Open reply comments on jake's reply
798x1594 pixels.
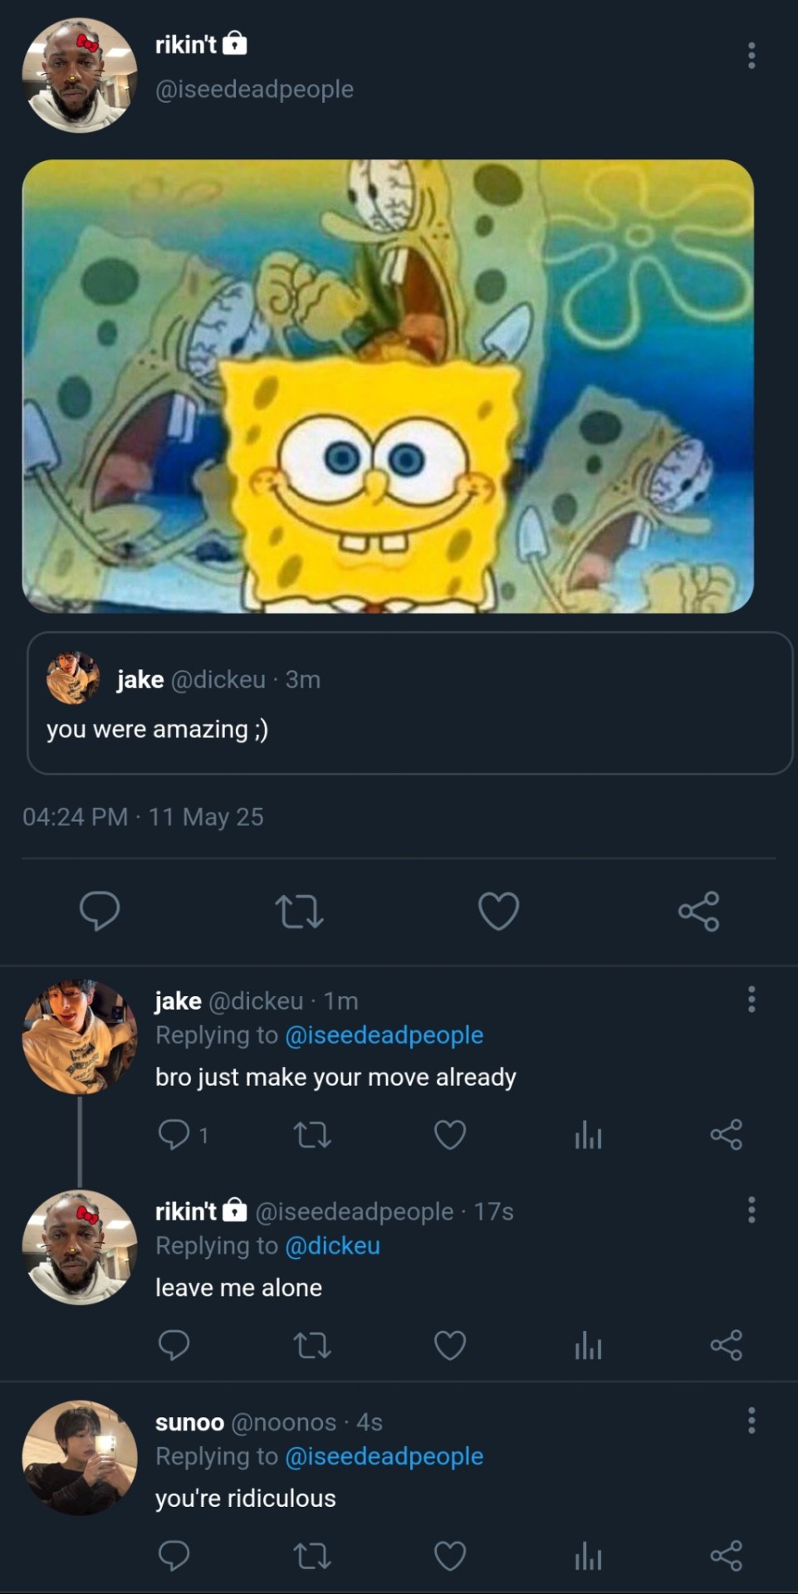[x=174, y=1134]
